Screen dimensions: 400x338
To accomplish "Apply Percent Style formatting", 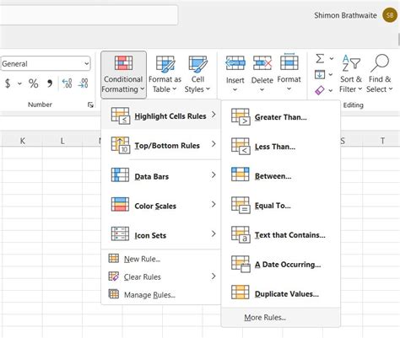I will pos(33,83).
